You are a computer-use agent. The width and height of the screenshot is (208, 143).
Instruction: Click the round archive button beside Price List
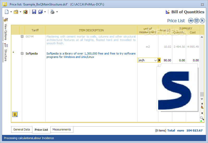click(197, 21)
